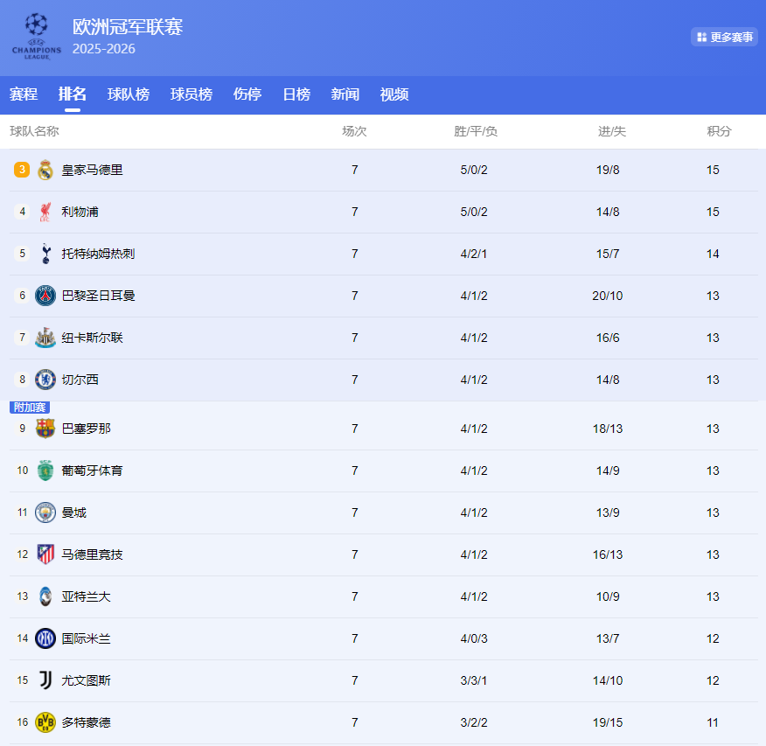The width and height of the screenshot is (766, 746).
Task: Click the 2025-2026 season text
Action: coord(103,49)
